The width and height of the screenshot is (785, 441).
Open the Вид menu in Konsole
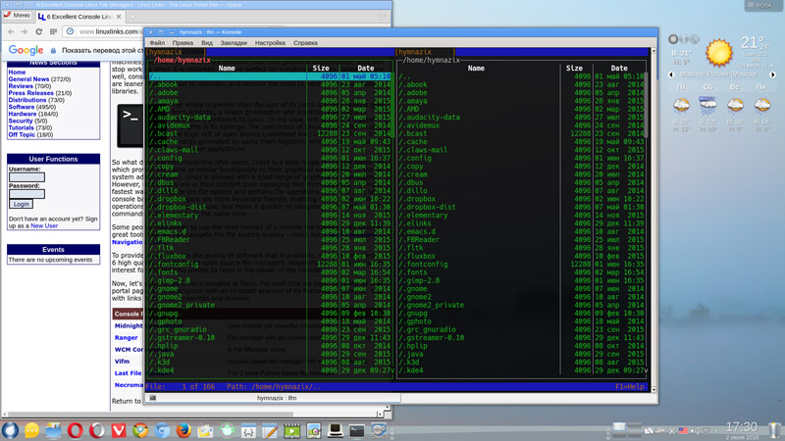point(207,43)
